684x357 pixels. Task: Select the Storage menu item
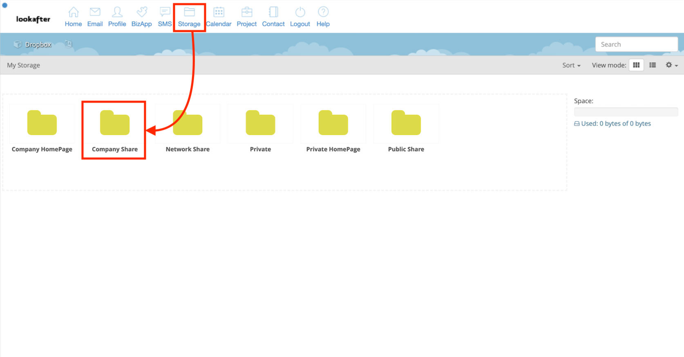[189, 17]
